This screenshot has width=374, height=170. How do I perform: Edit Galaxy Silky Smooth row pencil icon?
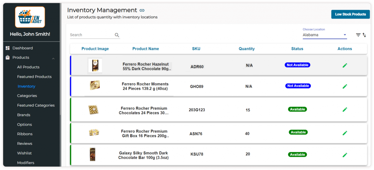pos(345,155)
